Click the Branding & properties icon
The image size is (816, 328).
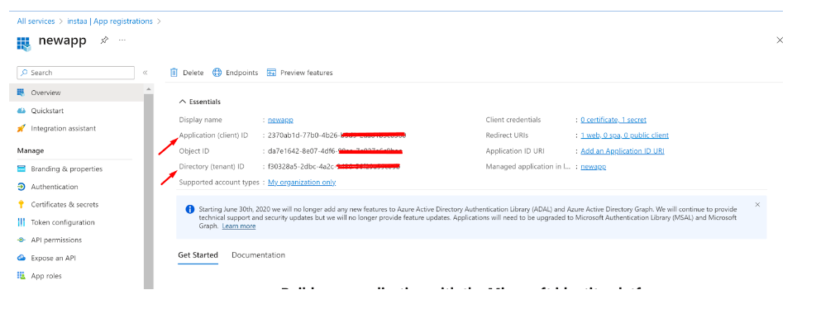pos(21,169)
